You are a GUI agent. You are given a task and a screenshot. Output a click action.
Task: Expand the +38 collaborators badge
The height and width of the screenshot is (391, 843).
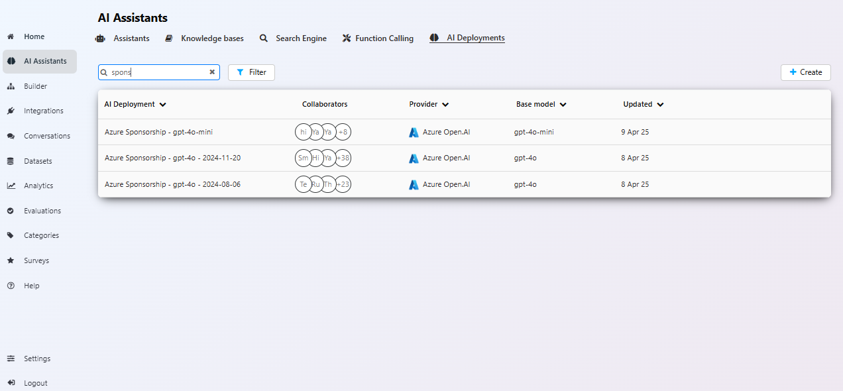(343, 158)
